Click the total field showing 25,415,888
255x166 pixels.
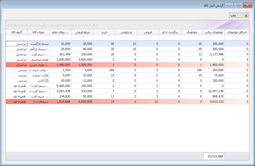click(214, 156)
